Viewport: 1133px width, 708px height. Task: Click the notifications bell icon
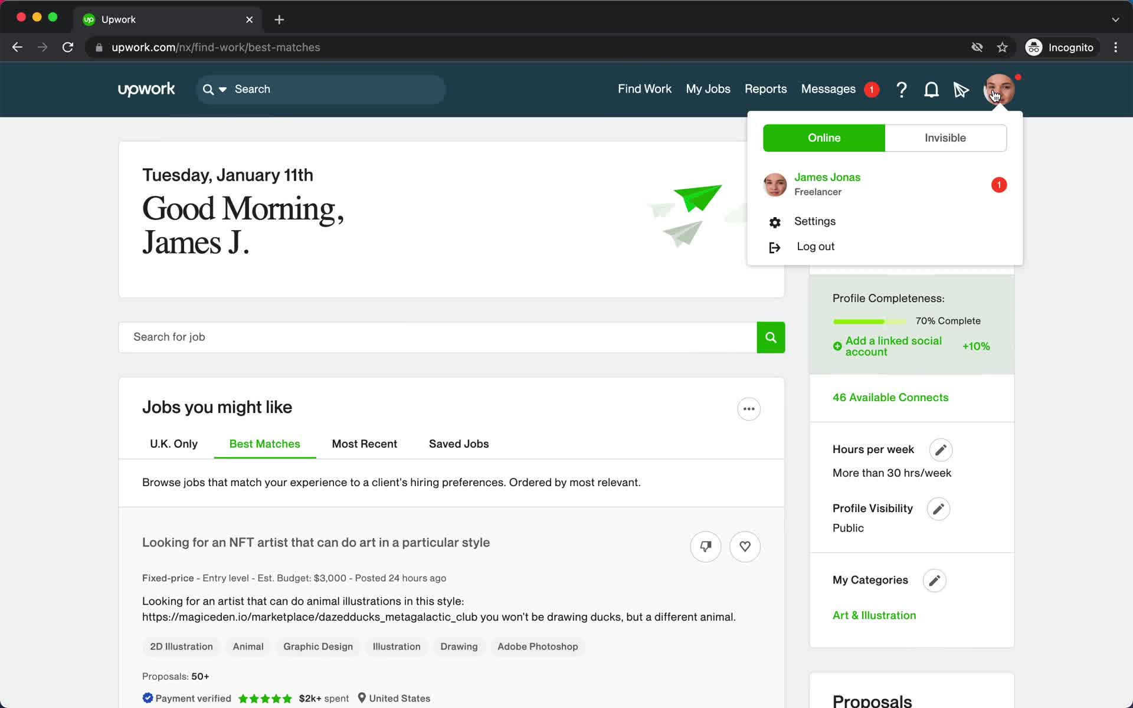point(932,89)
